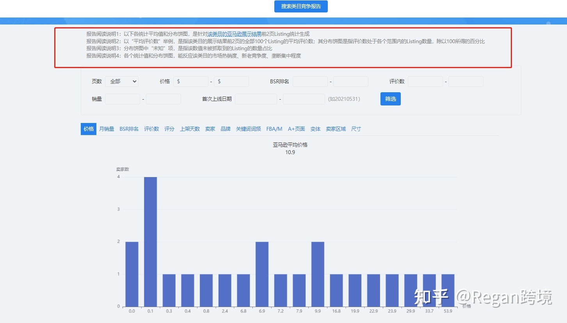Focus the first 首次上线日期 date field
Image resolution: width=567 pixels, height=323 pixels.
point(256,99)
